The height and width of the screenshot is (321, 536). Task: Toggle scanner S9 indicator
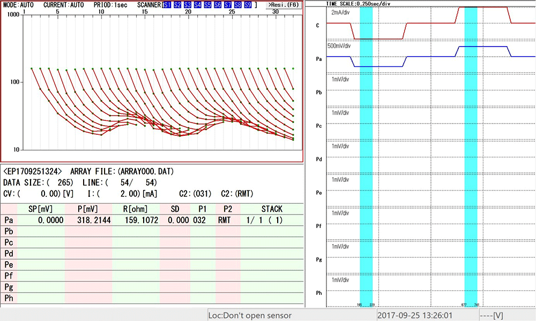[x=247, y=5]
